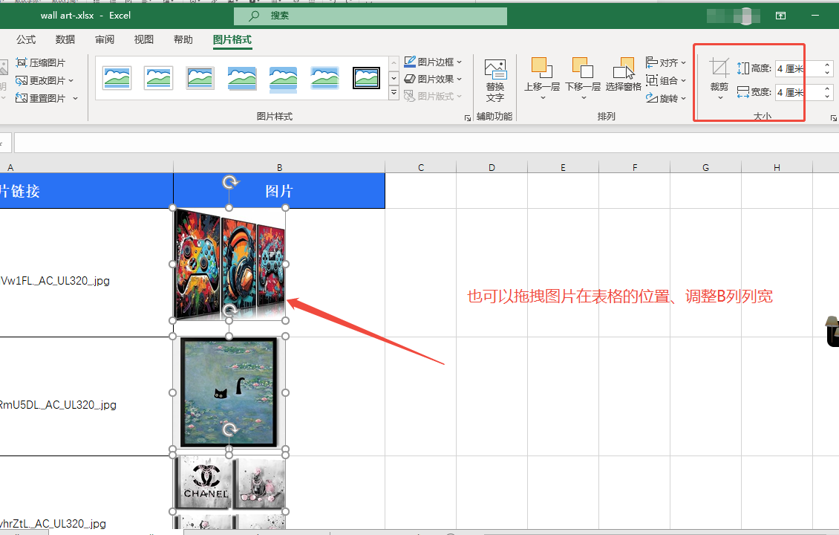
Task: Open the 选择窗格 selection pane
Action: (624, 74)
